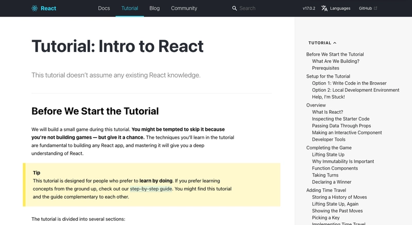Open the Docs nav item
Viewport: 412px width, 225px height.
(104, 8)
